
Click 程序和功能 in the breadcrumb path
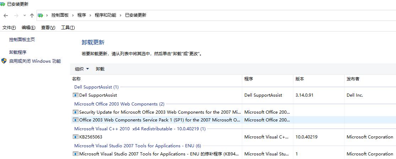coord(105,15)
